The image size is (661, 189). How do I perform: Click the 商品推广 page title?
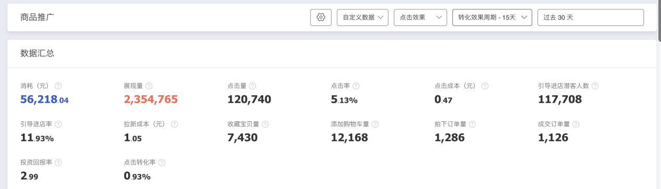[x=37, y=17]
